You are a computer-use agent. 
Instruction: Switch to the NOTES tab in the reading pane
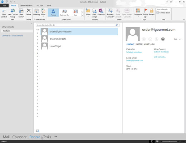click(139, 44)
